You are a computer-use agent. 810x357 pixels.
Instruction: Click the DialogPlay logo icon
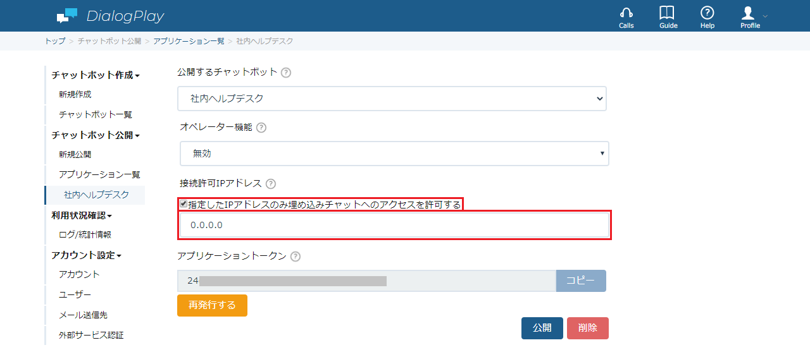tap(67, 15)
